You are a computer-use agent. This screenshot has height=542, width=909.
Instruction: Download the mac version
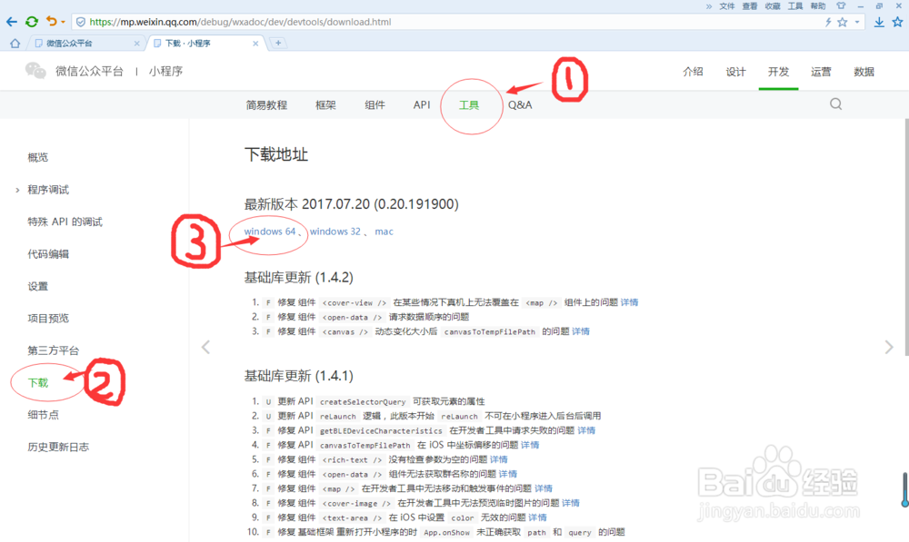point(384,231)
